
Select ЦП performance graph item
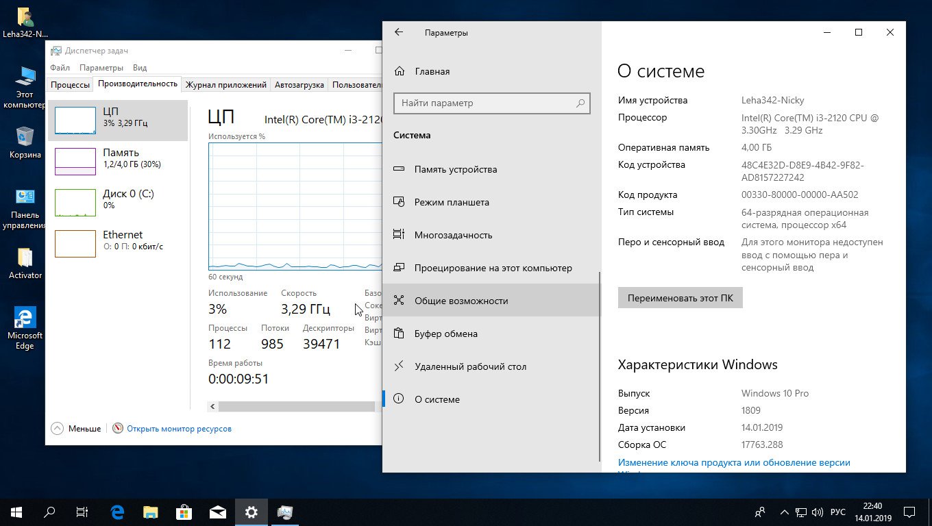click(118, 121)
